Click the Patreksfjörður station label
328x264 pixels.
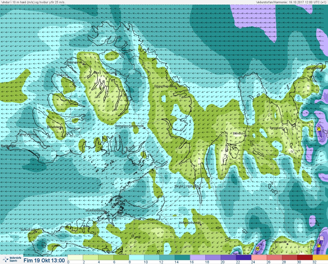click(27, 134)
